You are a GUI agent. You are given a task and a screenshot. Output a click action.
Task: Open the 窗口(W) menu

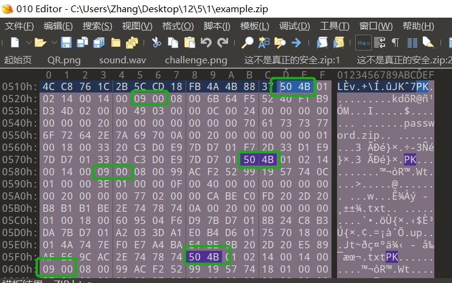tap(375, 26)
